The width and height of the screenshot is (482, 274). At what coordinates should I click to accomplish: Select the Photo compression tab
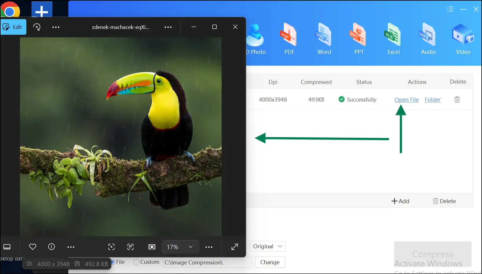(256, 39)
